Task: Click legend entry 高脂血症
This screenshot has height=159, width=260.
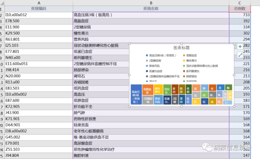Action: click(190, 55)
